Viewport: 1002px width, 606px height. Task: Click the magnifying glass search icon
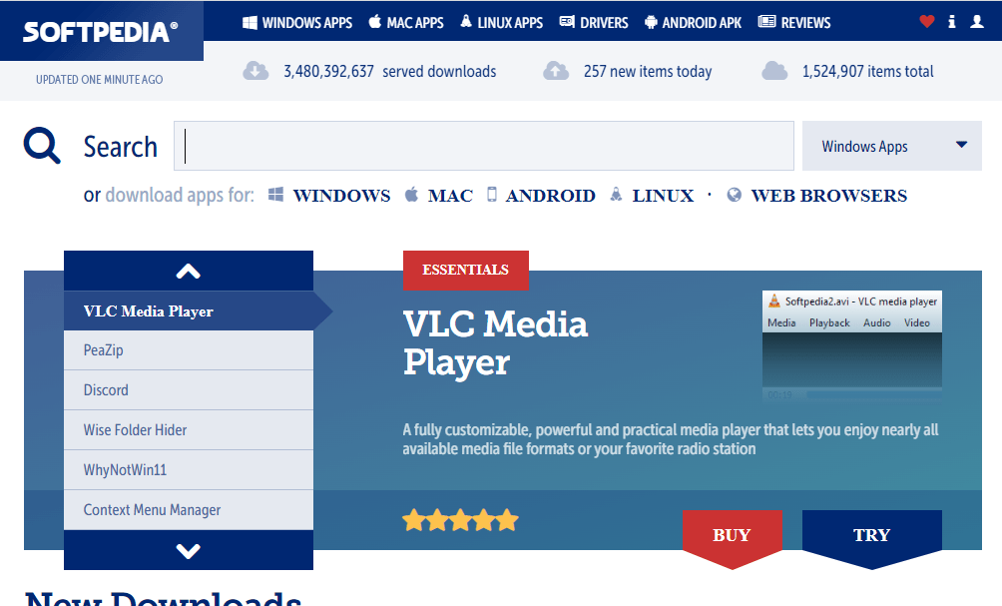[x=42, y=146]
